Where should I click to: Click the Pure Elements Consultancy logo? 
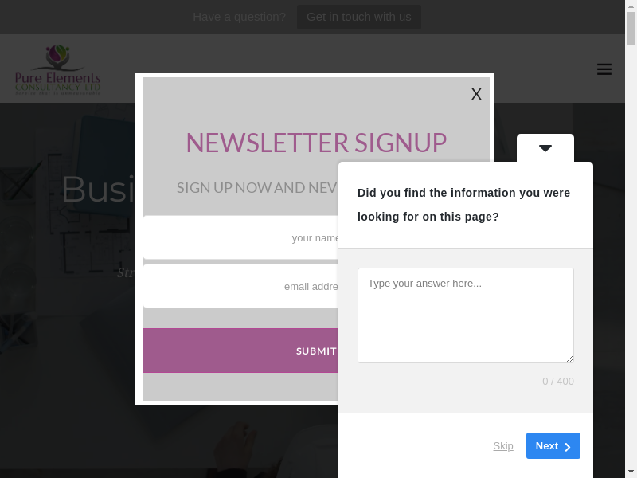point(57,70)
